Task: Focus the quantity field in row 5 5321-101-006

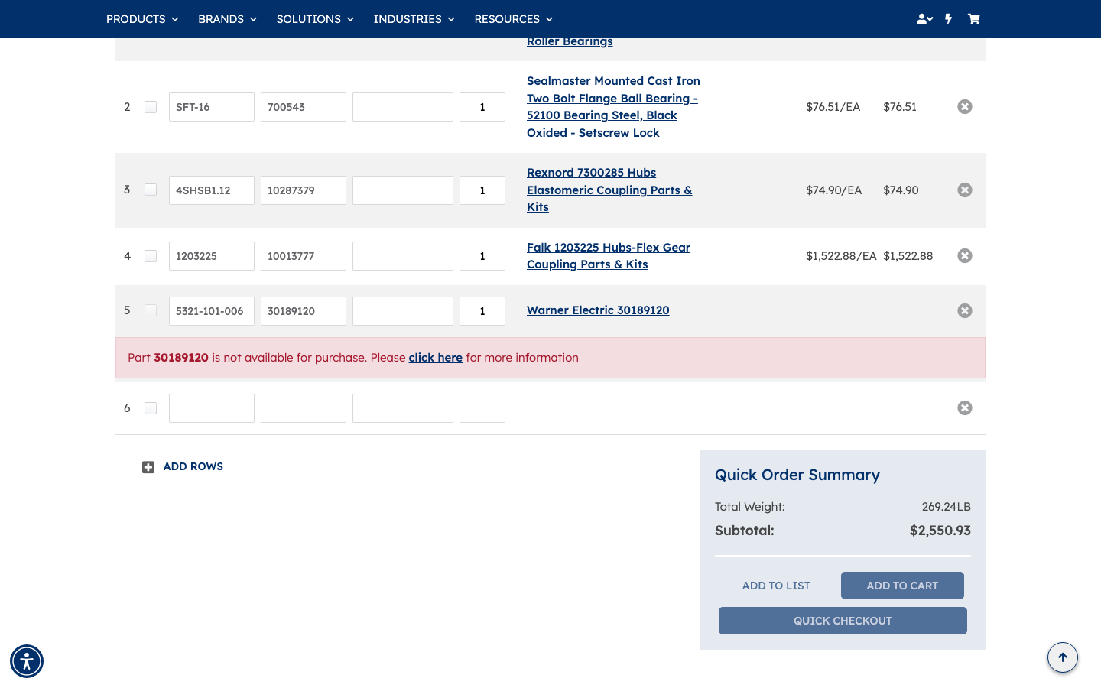Action: pyautogui.click(x=482, y=311)
